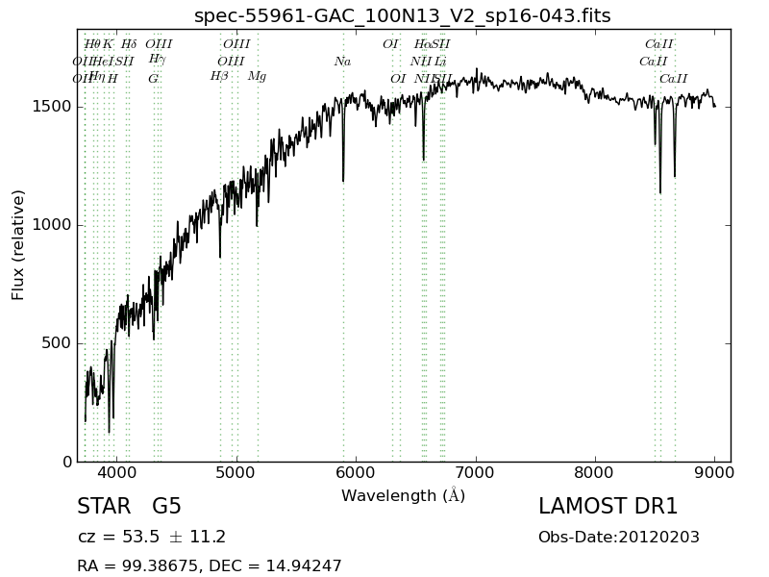The height and width of the screenshot is (577, 769).
Task: Click the 'LAMOST DR1' label
Action: (608, 507)
